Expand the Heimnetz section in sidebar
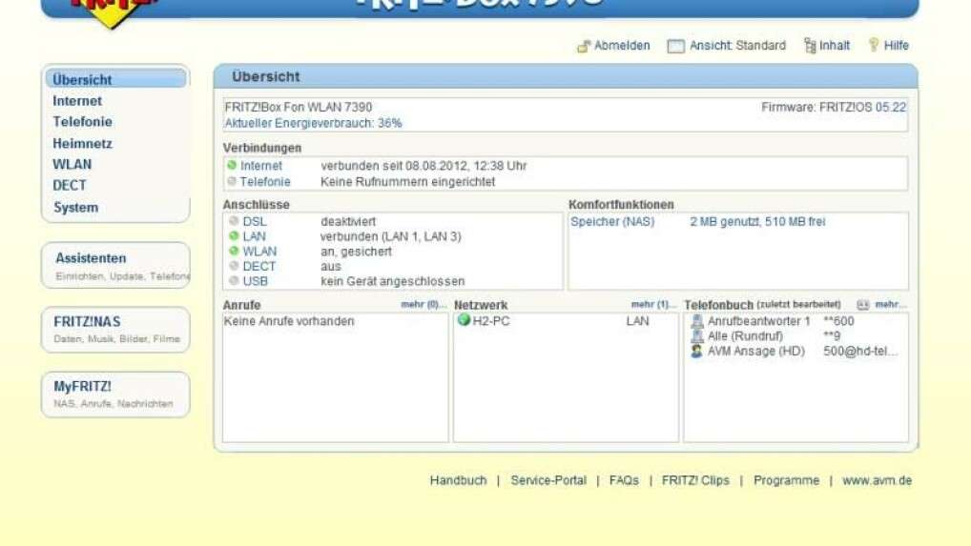The width and height of the screenshot is (971, 546). [82, 143]
